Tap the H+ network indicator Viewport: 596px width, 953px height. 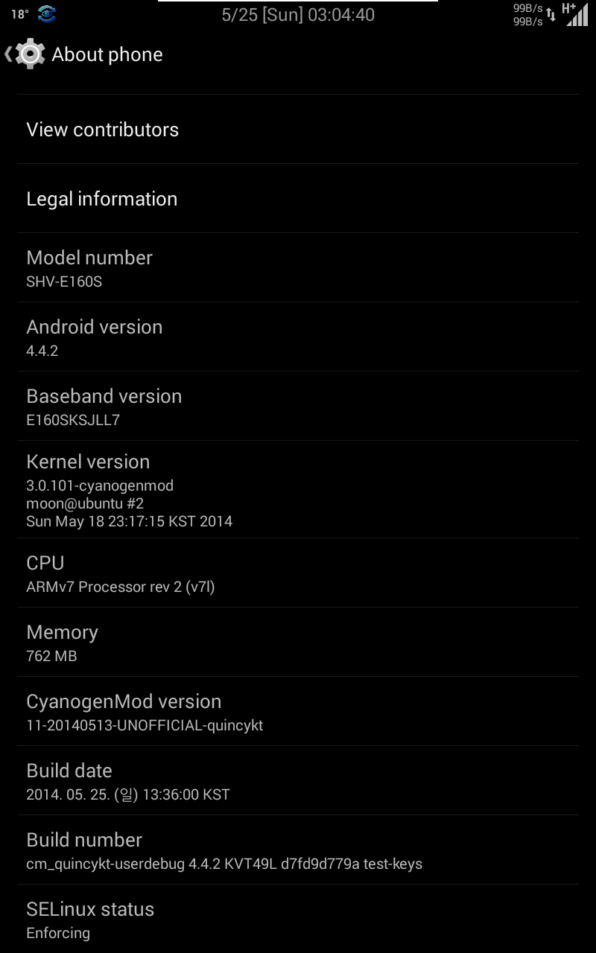point(568,8)
